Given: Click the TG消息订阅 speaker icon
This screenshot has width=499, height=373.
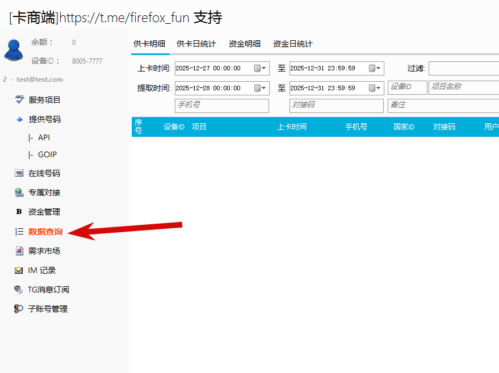Looking at the screenshot, I should coord(19,290).
